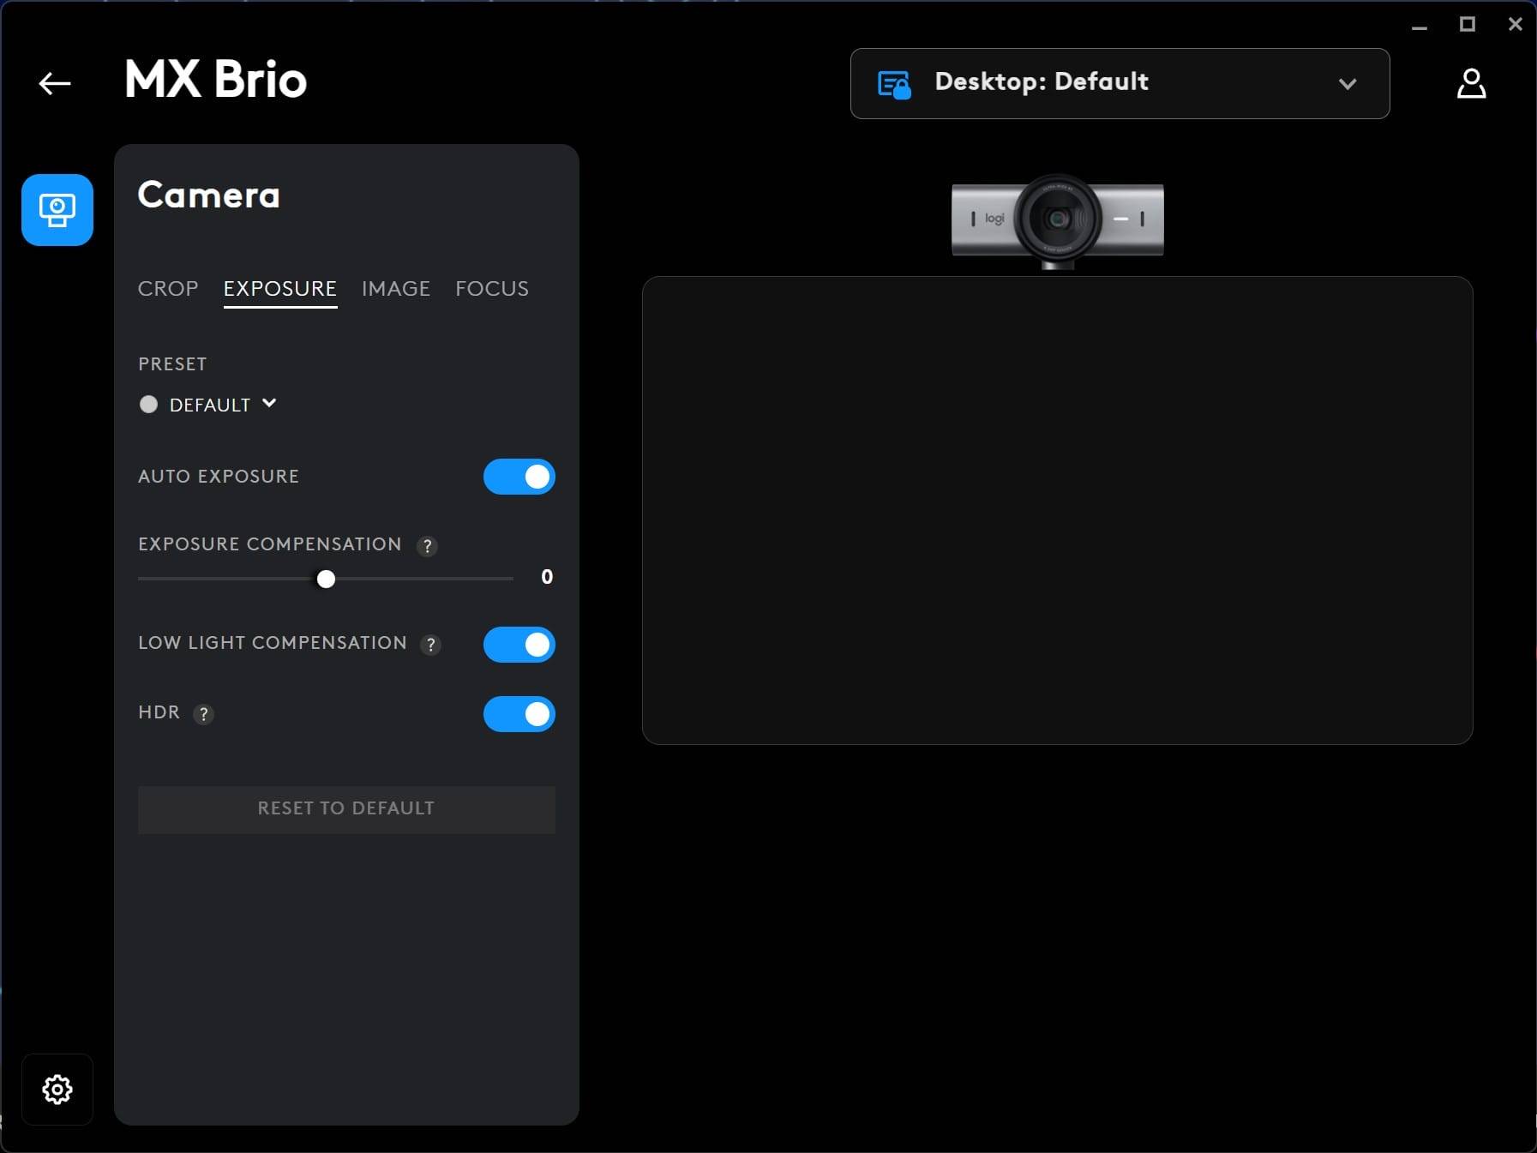Image resolution: width=1537 pixels, height=1153 pixels.
Task: Click the MX Brio webcam image
Action: 1057,221
